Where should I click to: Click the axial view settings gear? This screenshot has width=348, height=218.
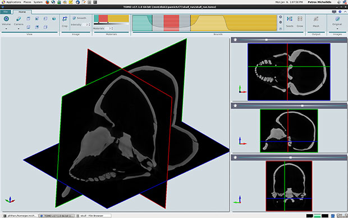click(x=235, y=40)
